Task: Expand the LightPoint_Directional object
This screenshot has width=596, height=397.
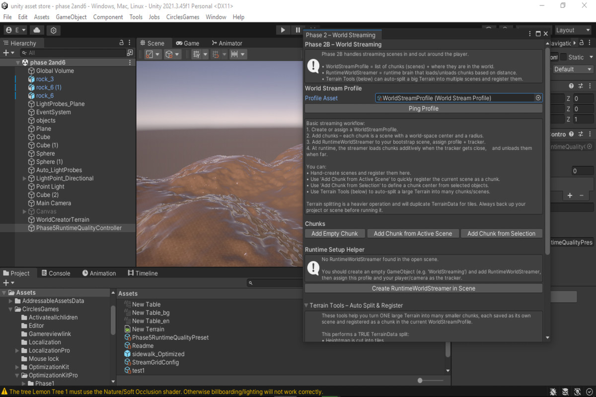Action: pos(25,178)
